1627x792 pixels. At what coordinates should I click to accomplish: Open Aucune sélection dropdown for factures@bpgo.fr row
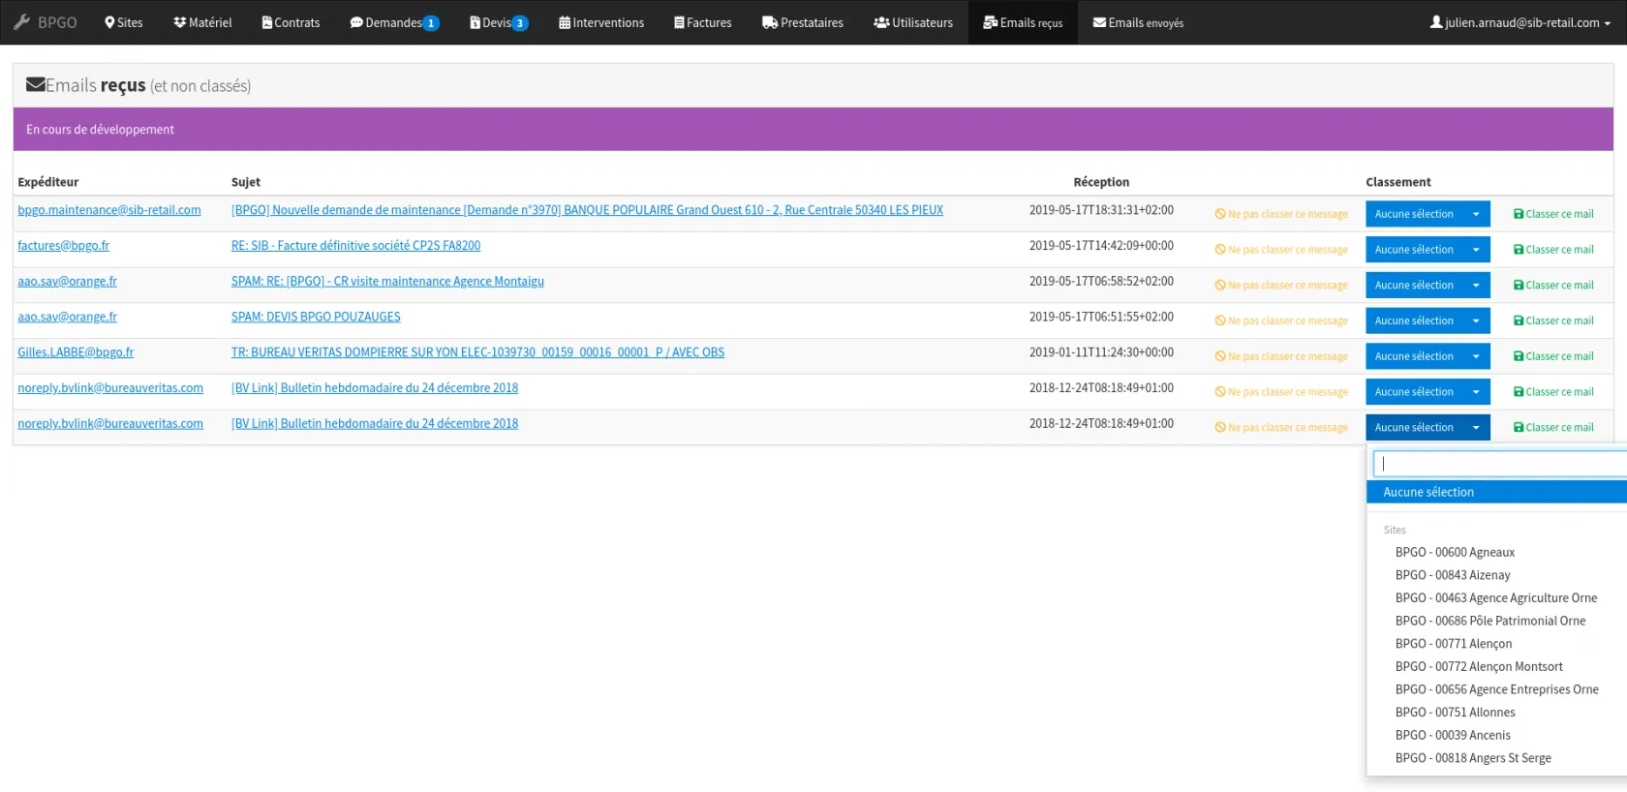[1427, 250]
